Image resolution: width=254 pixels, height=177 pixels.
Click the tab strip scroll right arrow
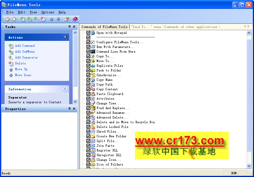(x=248, y=26)
